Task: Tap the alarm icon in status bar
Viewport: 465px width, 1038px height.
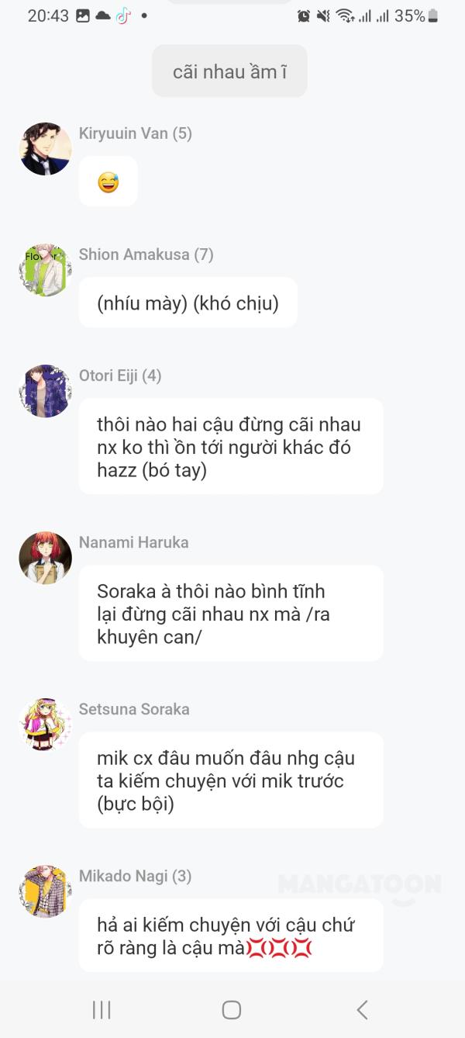Action: [304, 16]
